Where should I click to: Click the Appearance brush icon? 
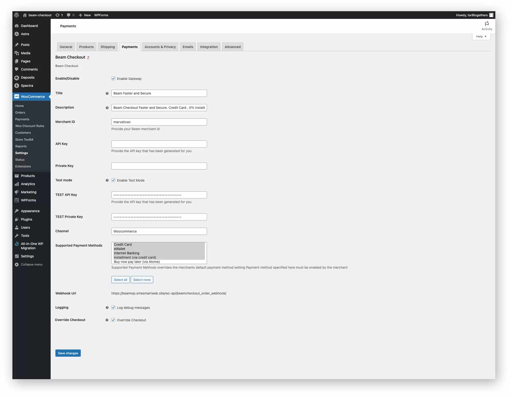(x=17, y=211)
